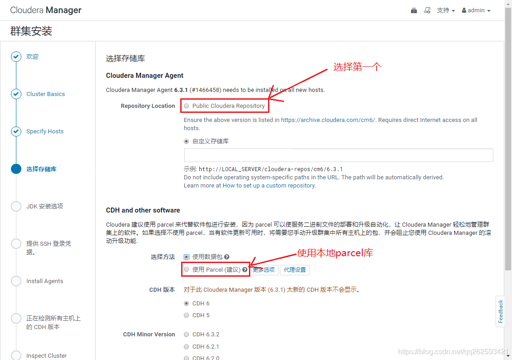Open the Feedback side tab
The image size is (512, 360).
pos(500,312)
